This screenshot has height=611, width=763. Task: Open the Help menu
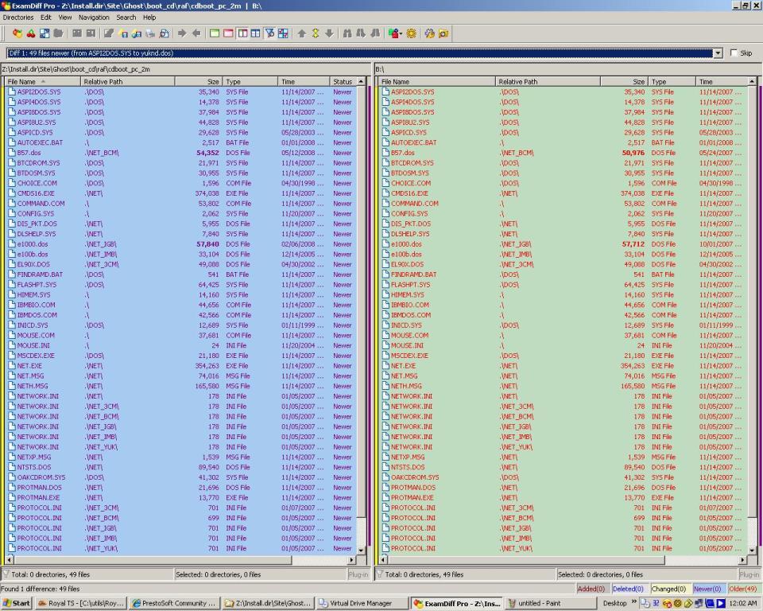(149, 18)
